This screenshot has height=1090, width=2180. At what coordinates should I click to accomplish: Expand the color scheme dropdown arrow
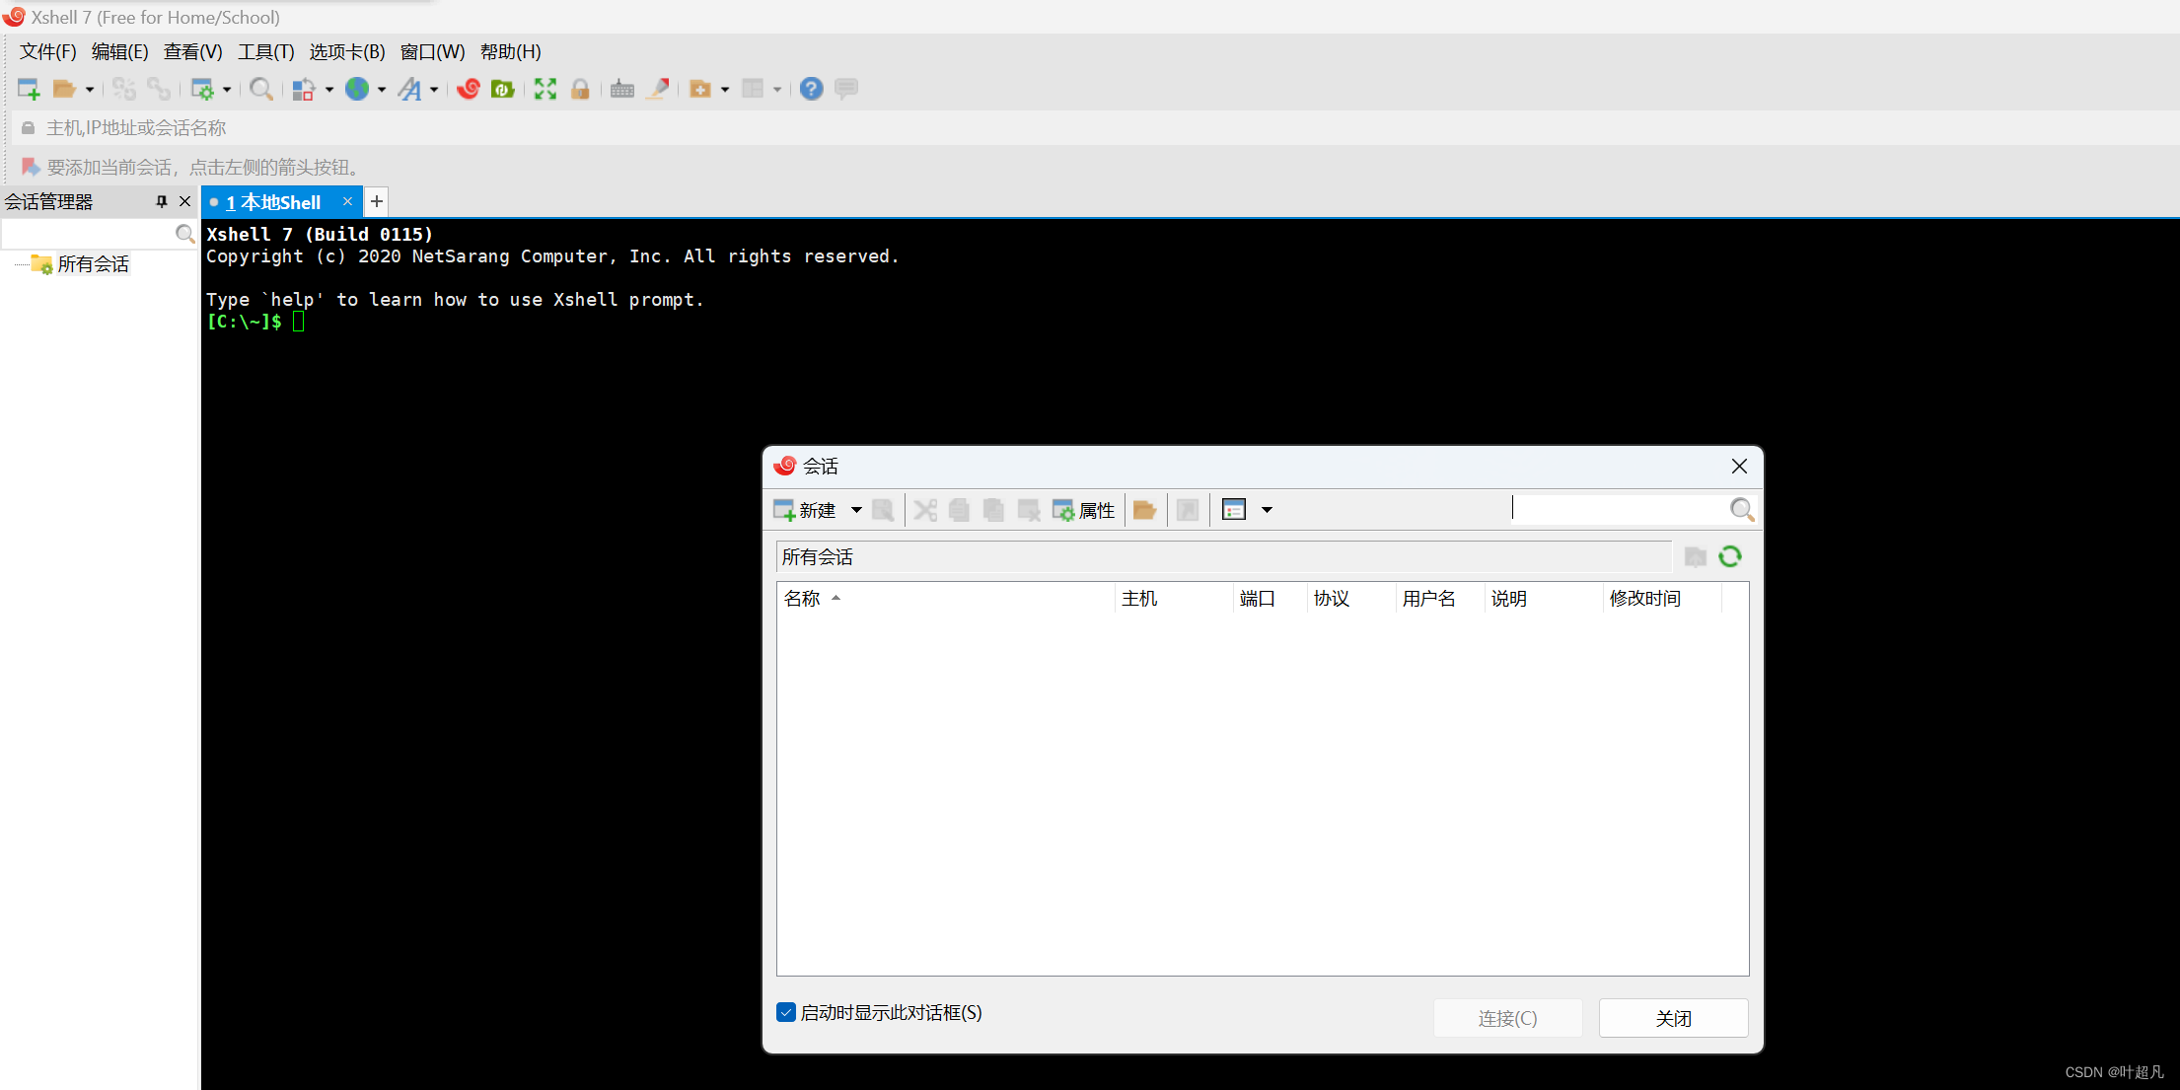tap(329, 90)
